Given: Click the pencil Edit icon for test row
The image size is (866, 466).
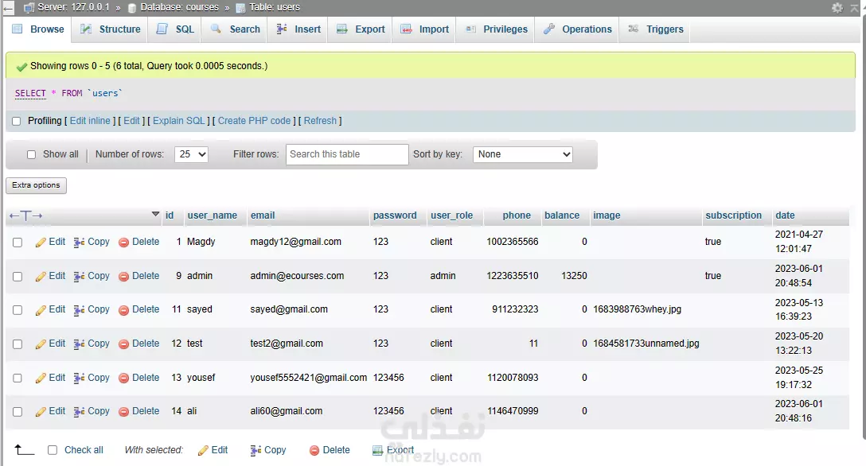Looking at the screenshot, I should [x=41, y=344].
